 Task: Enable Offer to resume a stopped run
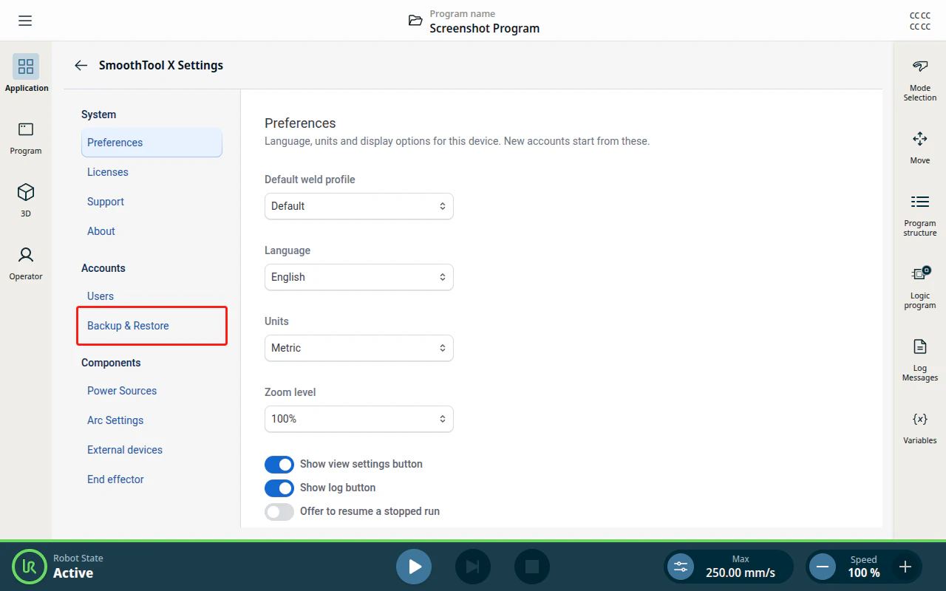[279, 512]
